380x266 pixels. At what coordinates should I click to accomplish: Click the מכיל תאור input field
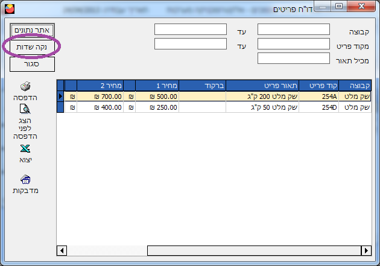coord(293,59)
